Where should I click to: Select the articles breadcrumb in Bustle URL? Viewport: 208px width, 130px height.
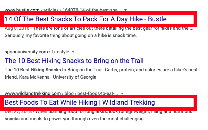click(x=51, y=10)
